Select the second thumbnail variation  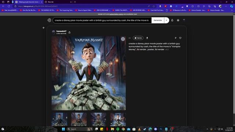click(x=79, y=119)
